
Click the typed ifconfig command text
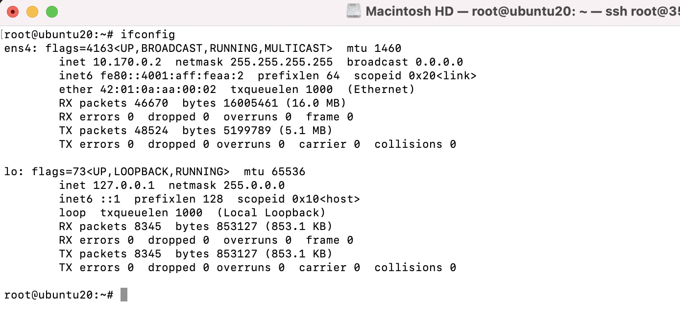(148, 35)
